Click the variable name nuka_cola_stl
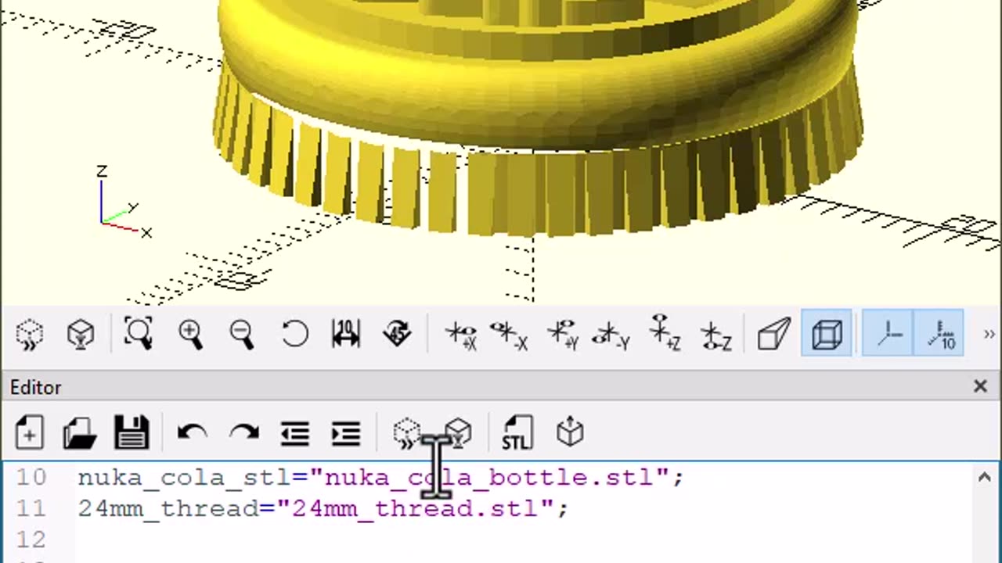This screenshot has height=563, width=1002. click(186, 477)
